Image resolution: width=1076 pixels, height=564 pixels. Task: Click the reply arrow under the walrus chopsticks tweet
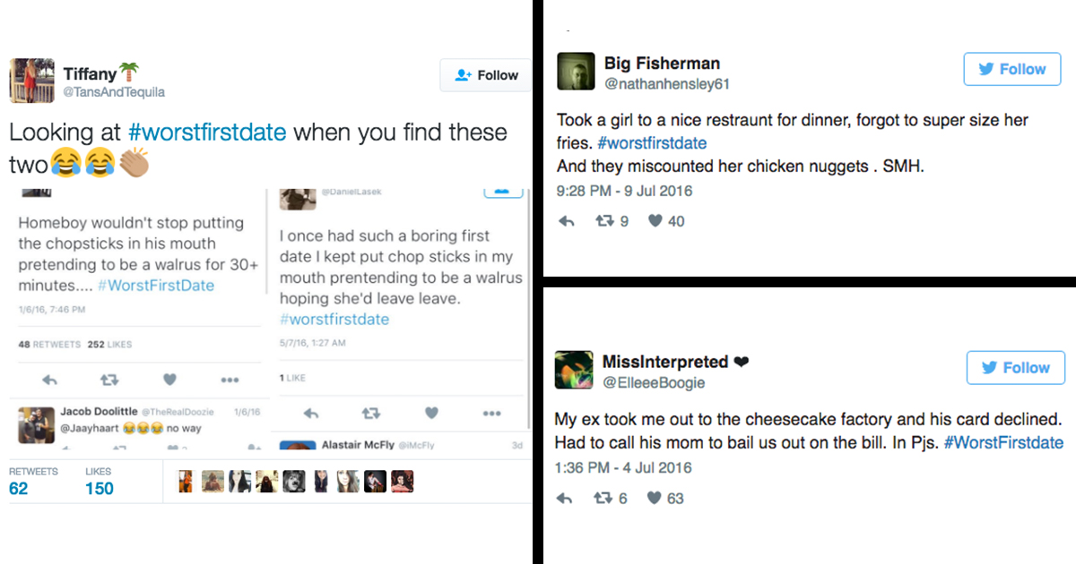point(309,413)
